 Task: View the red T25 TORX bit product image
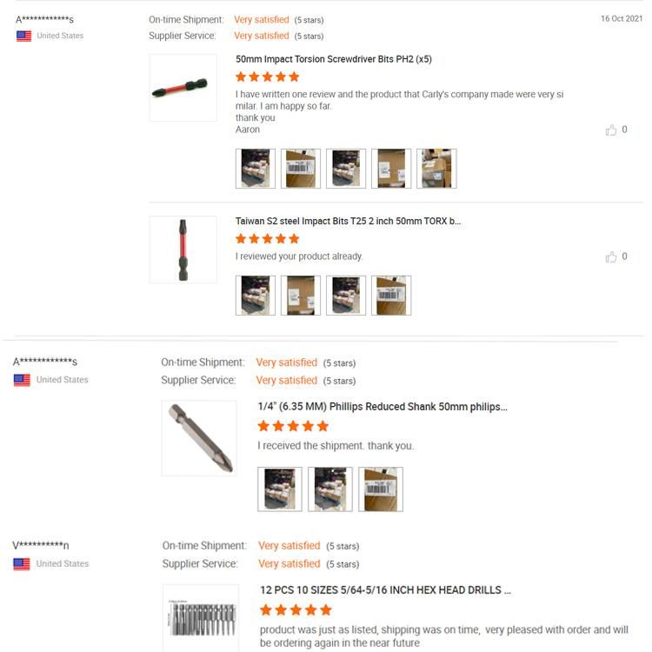pos(183,249)
